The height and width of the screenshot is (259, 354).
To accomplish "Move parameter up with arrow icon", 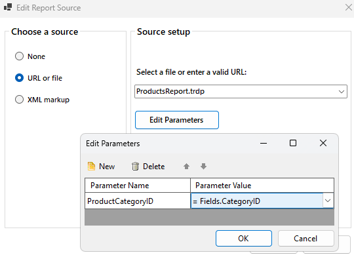I will pos(186,167).
